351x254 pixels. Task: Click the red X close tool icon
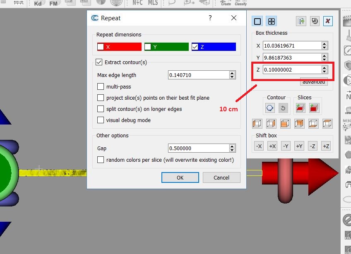[328, 22]
